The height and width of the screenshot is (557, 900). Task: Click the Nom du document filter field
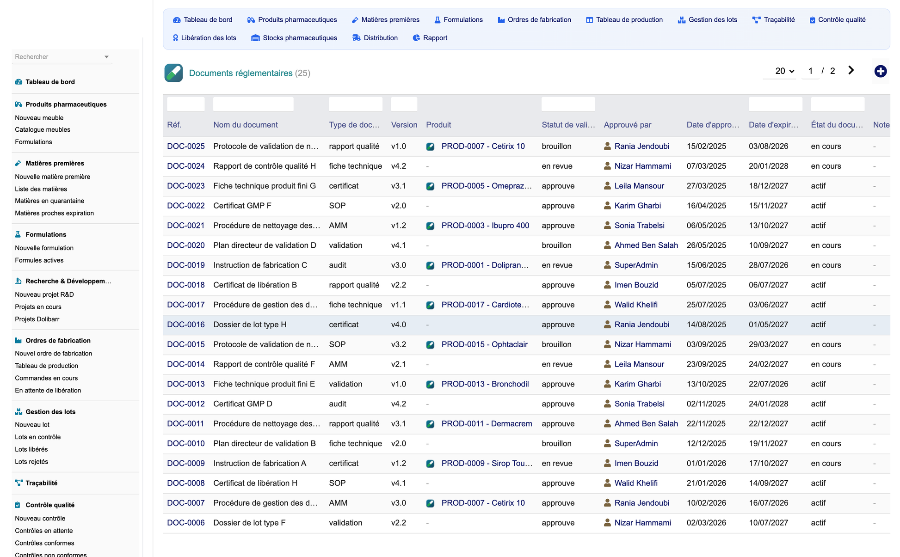pyautogui.click(x=253, y=104)
